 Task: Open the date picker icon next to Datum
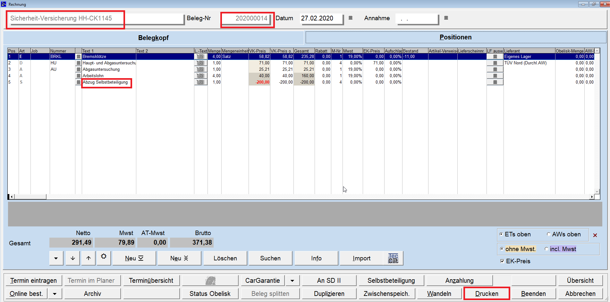click(x=351, y=18)
